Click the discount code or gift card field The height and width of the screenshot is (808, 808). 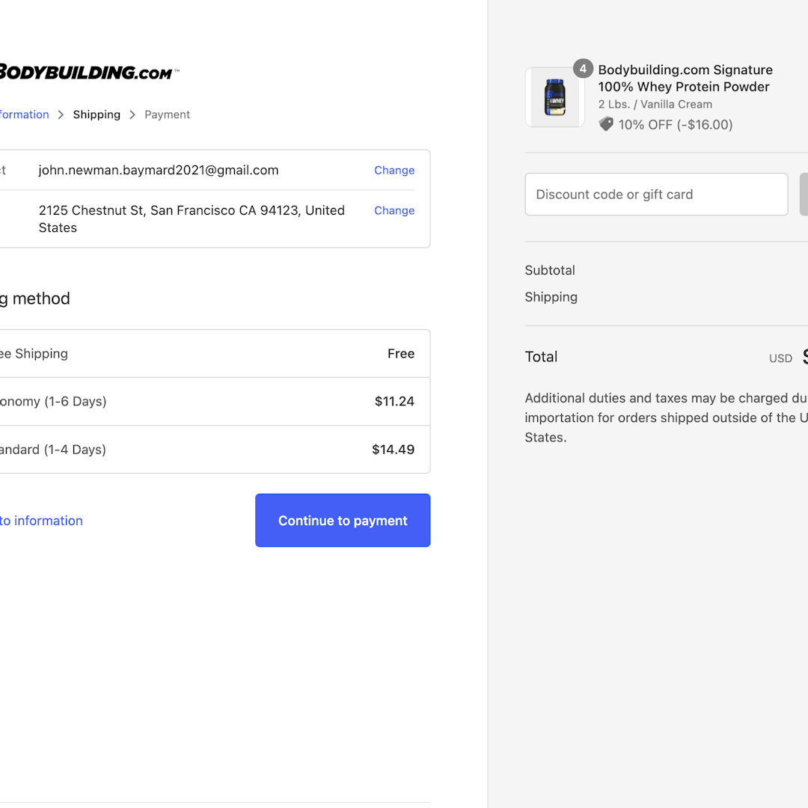pos(656,194)
